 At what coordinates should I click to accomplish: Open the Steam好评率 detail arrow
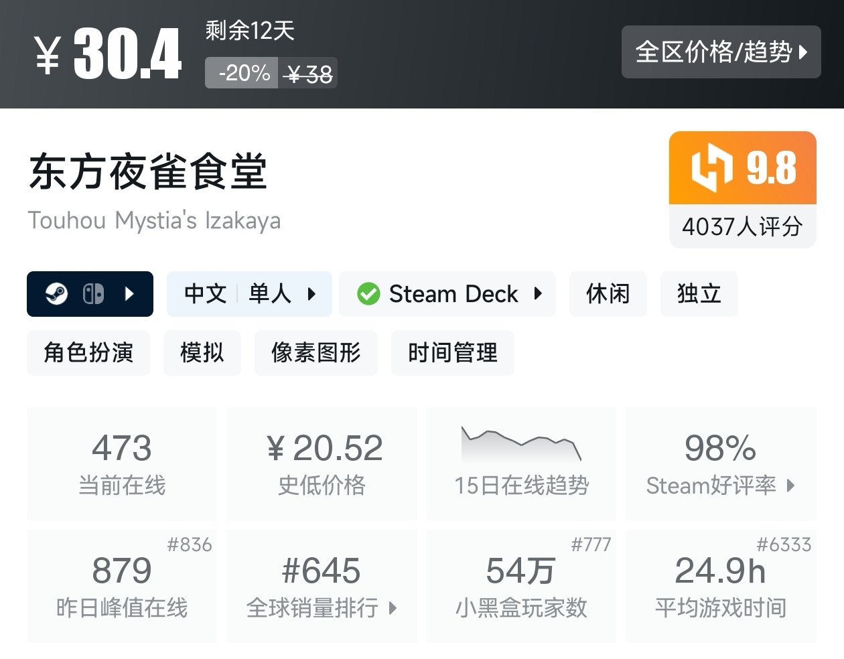click(790, 486)
